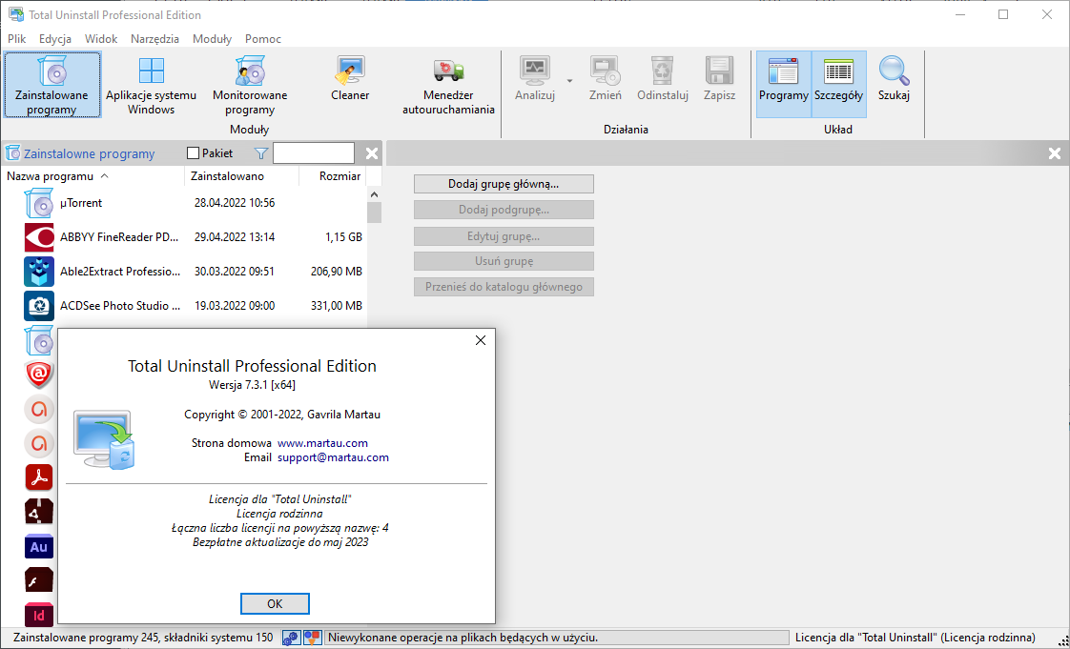Switch to Monitorowane programy module
Screen dimensions: 1070x649
(250, 85)
